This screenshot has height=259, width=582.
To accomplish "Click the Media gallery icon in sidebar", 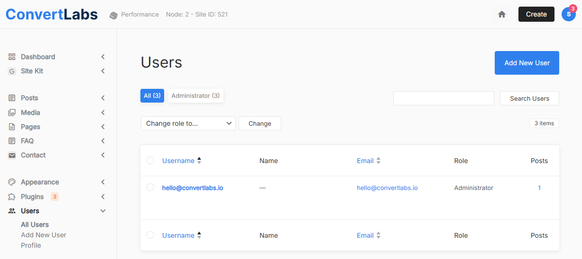I will [12, 112].
